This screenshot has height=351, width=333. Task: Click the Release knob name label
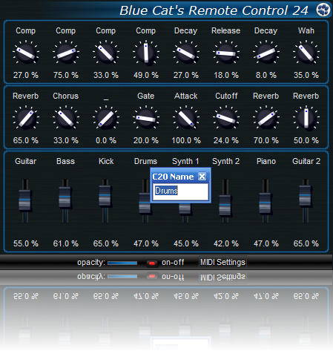pos(226,30)
